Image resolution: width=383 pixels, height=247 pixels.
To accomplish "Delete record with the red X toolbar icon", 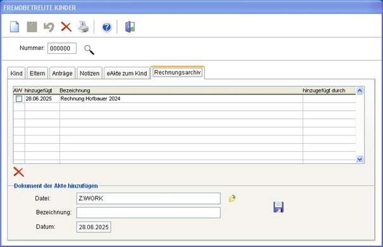I will [66, 27].
